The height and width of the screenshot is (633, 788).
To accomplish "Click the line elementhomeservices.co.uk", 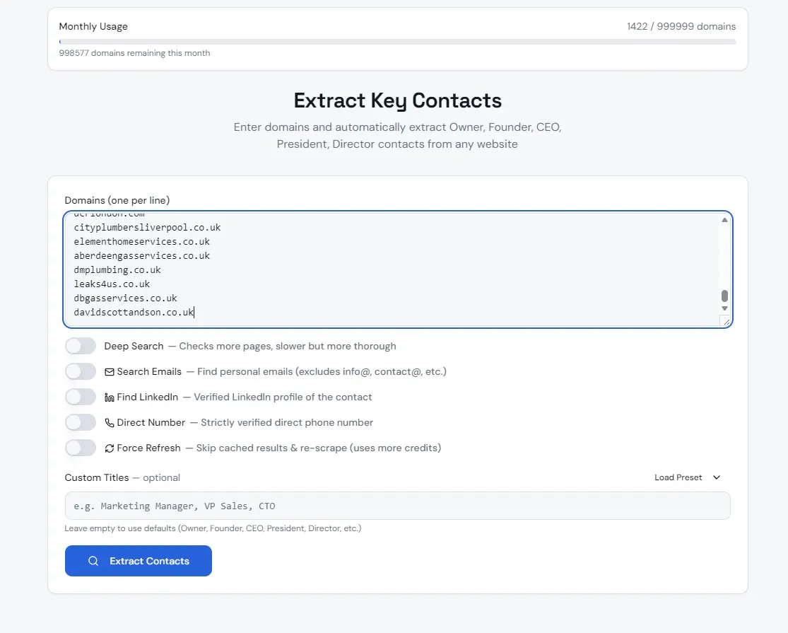I will (142, 242).
